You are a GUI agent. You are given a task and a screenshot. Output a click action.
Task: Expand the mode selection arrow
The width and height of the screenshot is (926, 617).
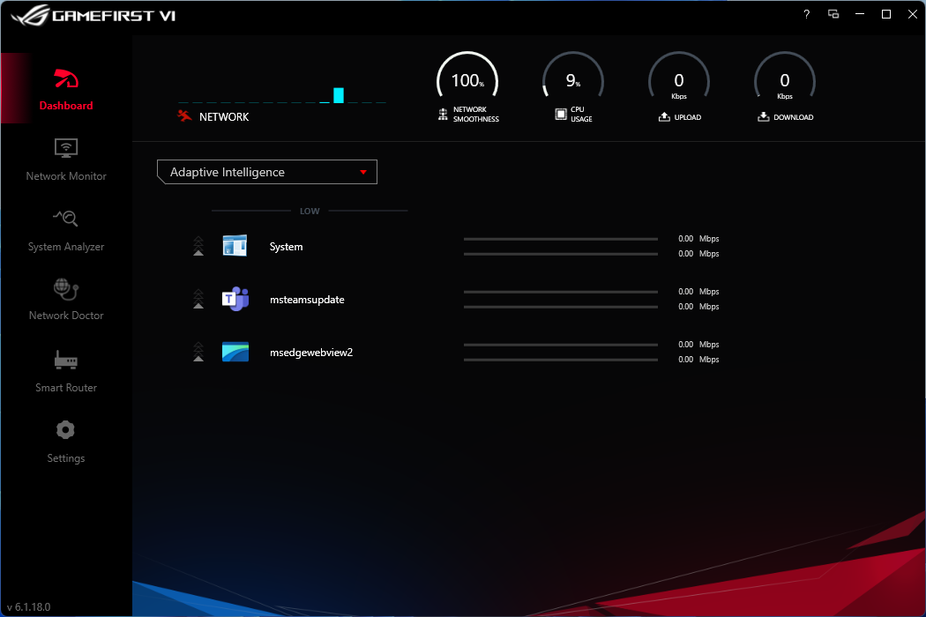click(x=363, y=172)
